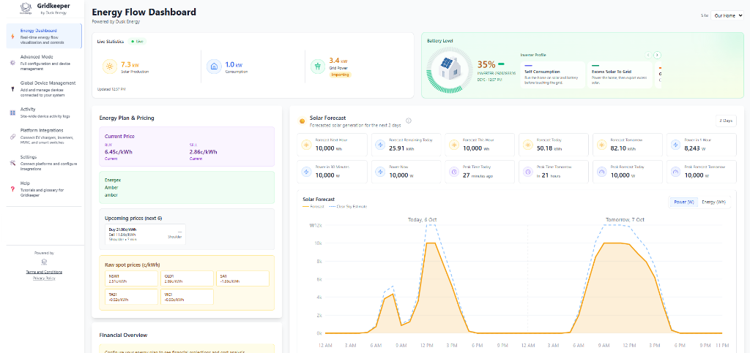Click the forecast peak above Today 12 PM in chart

click(x=431, y=243)
